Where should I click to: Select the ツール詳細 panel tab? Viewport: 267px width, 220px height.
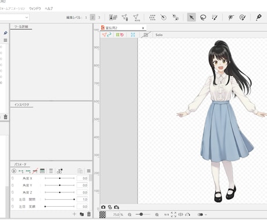(21, 27)
